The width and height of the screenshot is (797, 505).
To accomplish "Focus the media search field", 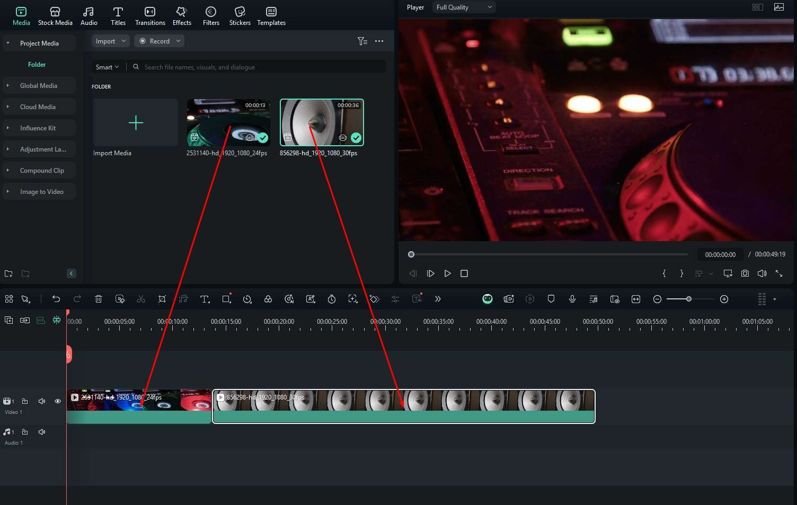I will pos(260,67).
